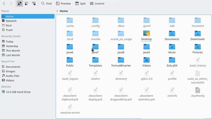Select the .vboxclient-clipboard.pid file
The image size is (212, 119).
click(x=70, y=94)
